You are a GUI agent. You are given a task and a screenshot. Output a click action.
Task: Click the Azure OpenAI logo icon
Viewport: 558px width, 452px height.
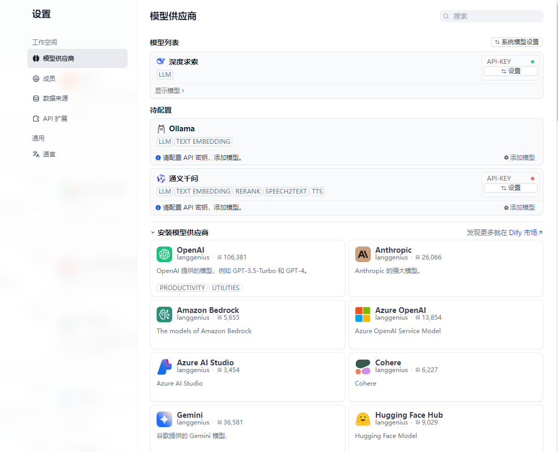coord(362,314)
